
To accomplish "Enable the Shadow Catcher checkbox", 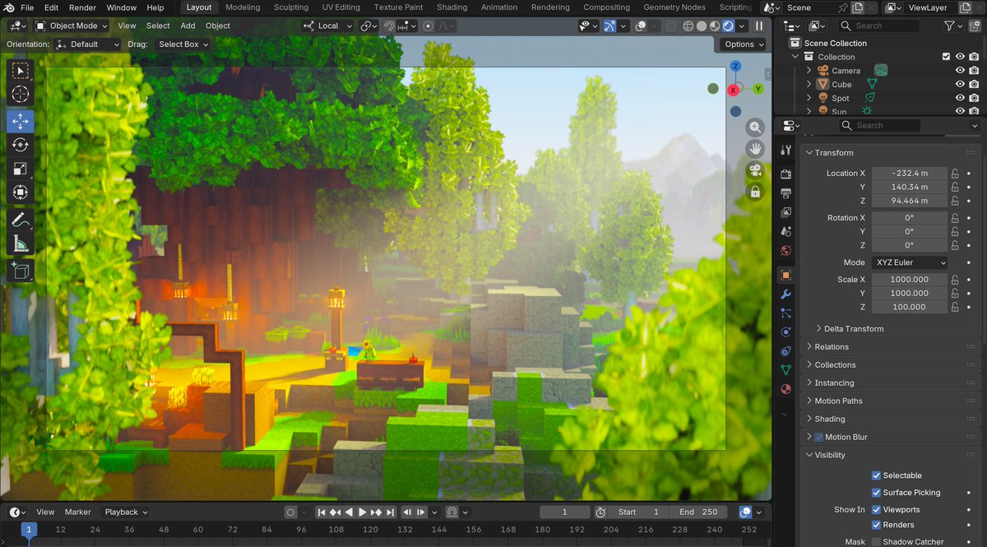I will tap(877, 542).
